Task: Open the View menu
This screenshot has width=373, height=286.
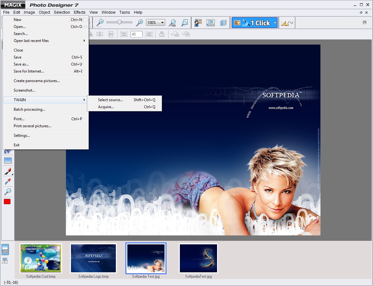Action: (94, 12)
